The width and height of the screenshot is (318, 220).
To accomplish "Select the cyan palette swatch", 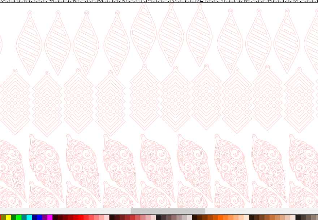I will (29, 217).
